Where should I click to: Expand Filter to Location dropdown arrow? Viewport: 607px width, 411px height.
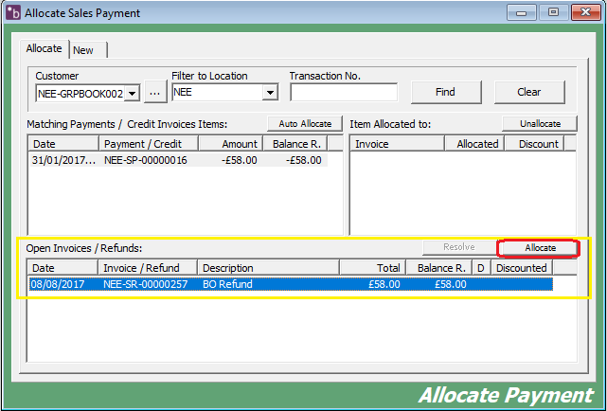(x=270, y=92)
